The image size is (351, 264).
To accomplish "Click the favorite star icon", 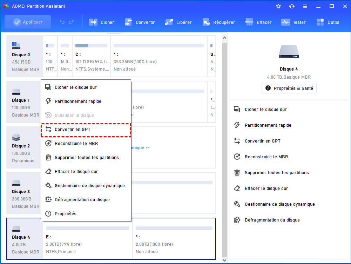I will pos(278,6).
